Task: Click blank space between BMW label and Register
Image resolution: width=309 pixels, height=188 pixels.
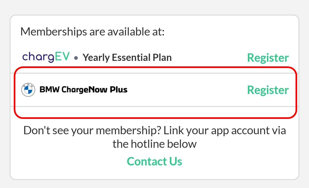Action: [x=187, y=90]
